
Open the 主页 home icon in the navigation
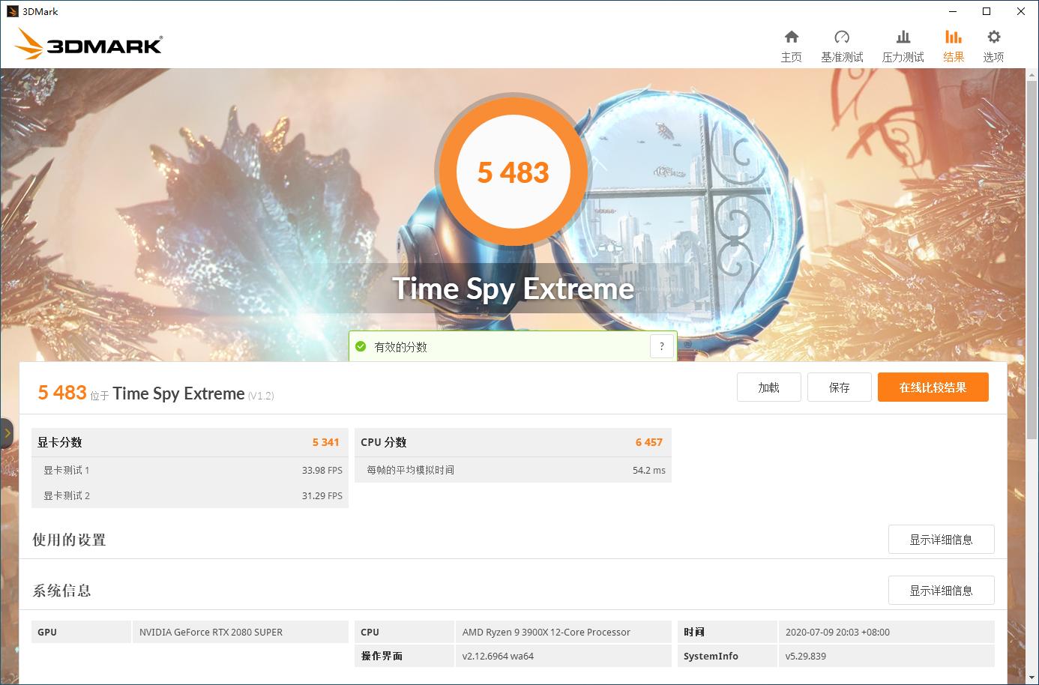(792, 43)
